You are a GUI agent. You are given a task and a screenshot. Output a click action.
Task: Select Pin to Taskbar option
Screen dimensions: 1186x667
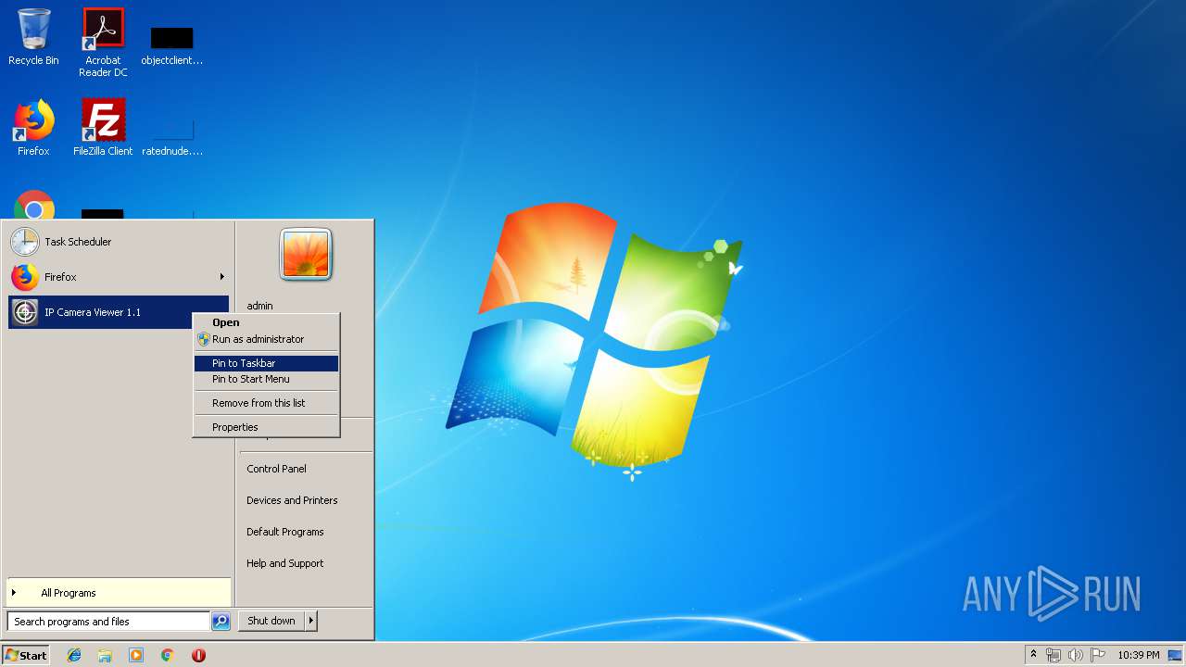(266, 363)
